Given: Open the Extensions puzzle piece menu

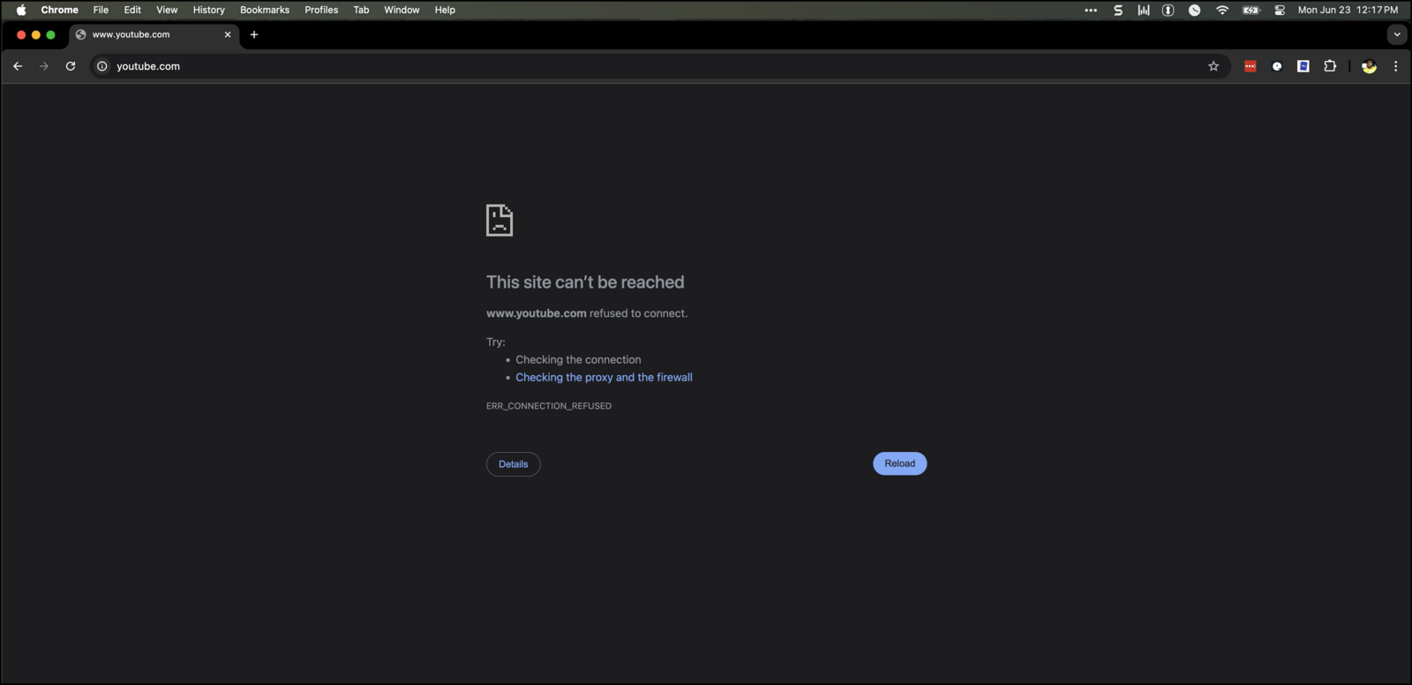Looking at the screenshot, I should [1330, 66].
